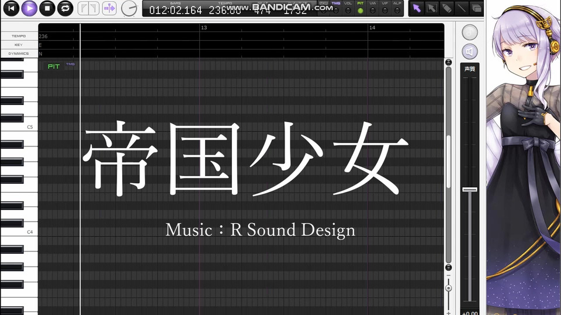The height and width of the screenshot is (315, 561).
Task: Jump back to start of song
Action: 12,8
